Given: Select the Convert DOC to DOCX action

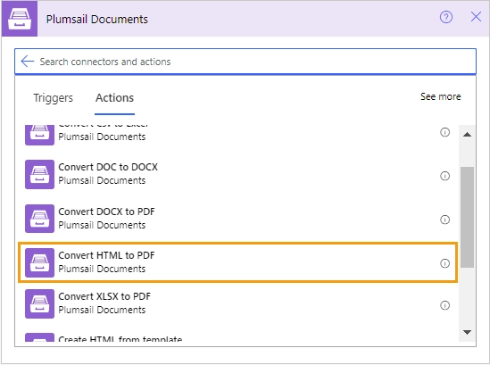Looking at the screenshot, I should [x=238, y=174].
